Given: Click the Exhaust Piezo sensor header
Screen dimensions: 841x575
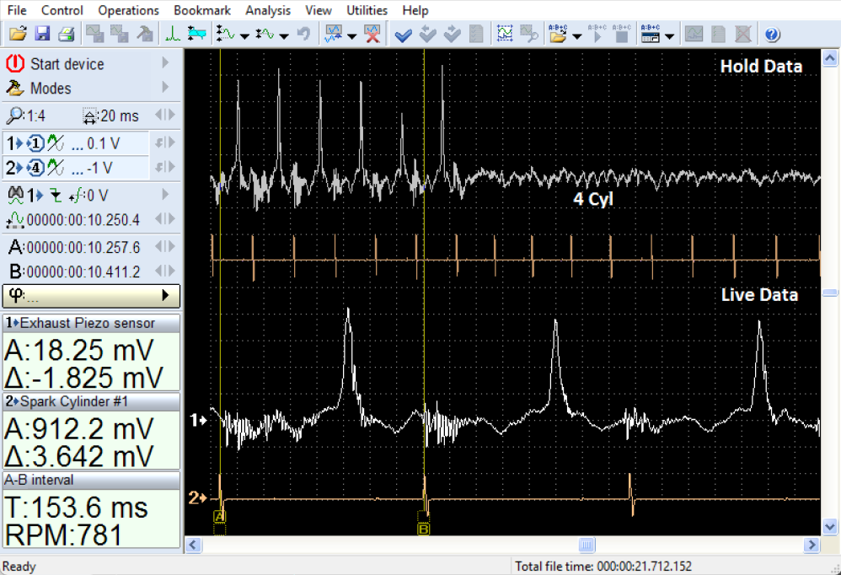Looking at the screenshot, I should tap(91, 324).
